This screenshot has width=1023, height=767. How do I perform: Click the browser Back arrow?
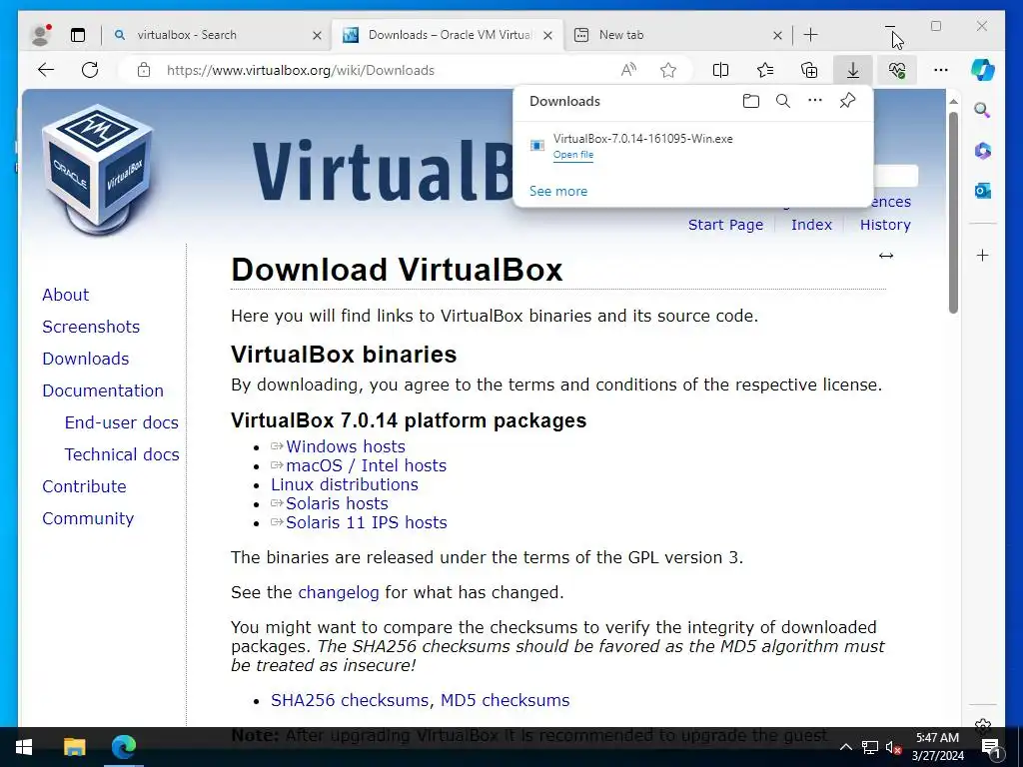pyautogui.click(x=46, y=70)
